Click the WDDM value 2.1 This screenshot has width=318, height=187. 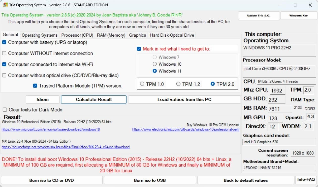pos(308,126)
